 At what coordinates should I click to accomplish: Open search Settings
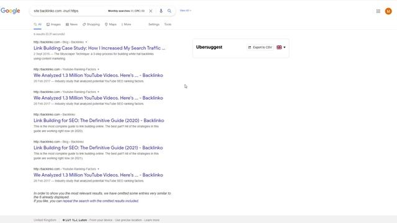click(x=154, y=25)
